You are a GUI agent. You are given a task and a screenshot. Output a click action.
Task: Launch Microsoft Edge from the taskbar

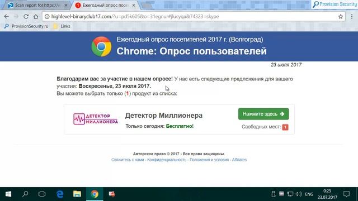point(60,194)
